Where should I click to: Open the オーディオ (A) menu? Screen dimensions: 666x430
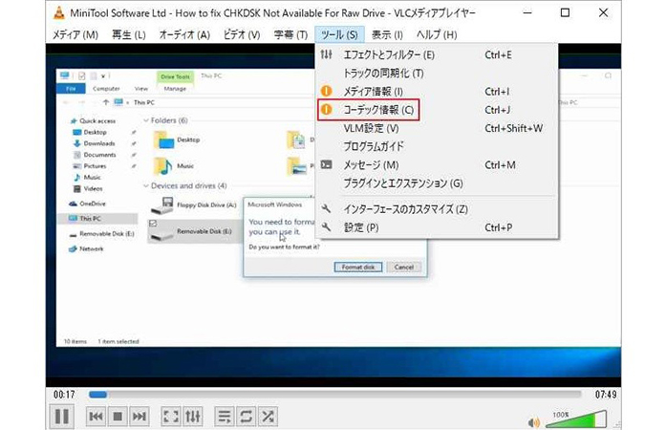tap(184, 34)
